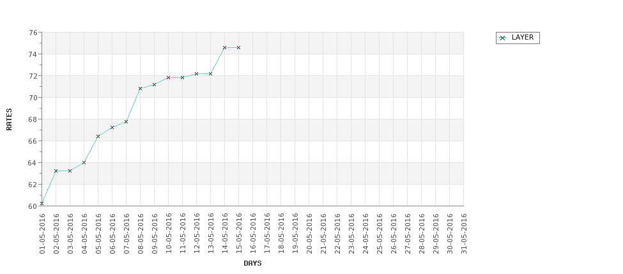Image resolution: width=623 pixels, height=274 pixels.
Task: Select the 04-05-2016 data point marker
Action: [84, 162]
